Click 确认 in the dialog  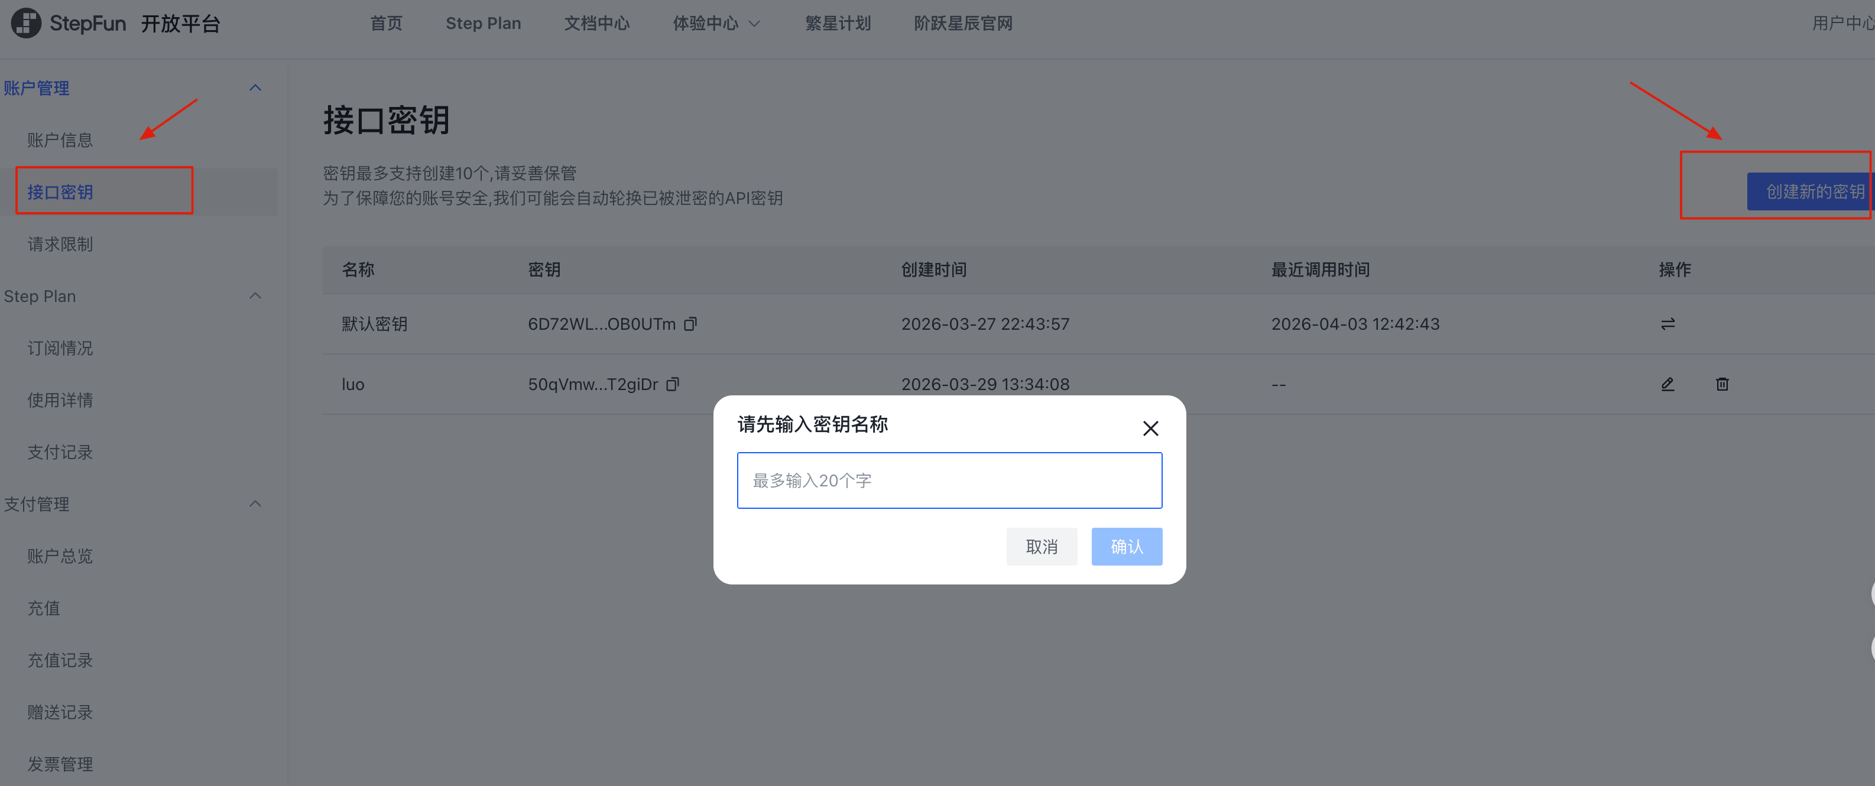(x=1126, y=547)
